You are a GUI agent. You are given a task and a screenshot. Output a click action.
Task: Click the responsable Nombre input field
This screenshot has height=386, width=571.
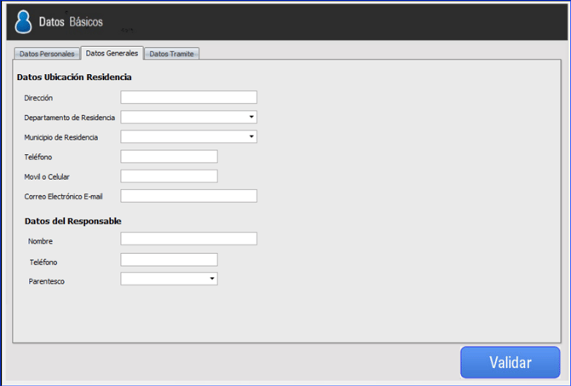tap(188, 239)
